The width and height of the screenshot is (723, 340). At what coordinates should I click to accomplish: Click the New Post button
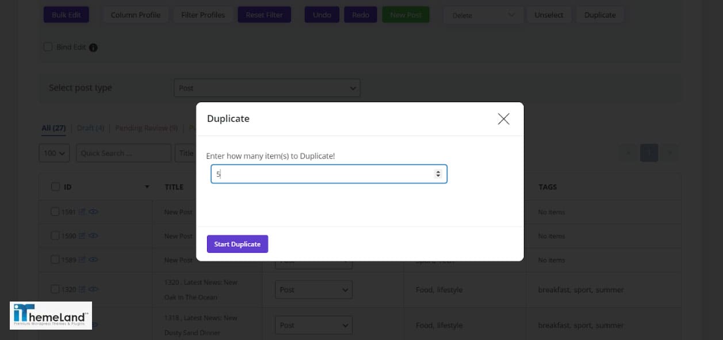[406, 14]
